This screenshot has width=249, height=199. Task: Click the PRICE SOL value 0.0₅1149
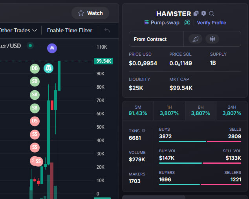181,63
